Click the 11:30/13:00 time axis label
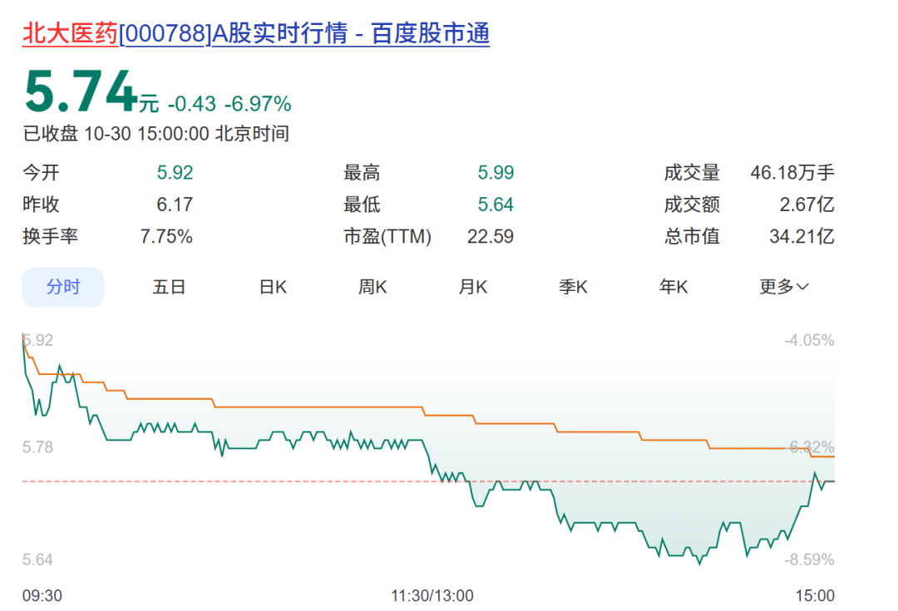Viewport: 898px width, 611px height. pyautogui.click(x=432, y=595)
